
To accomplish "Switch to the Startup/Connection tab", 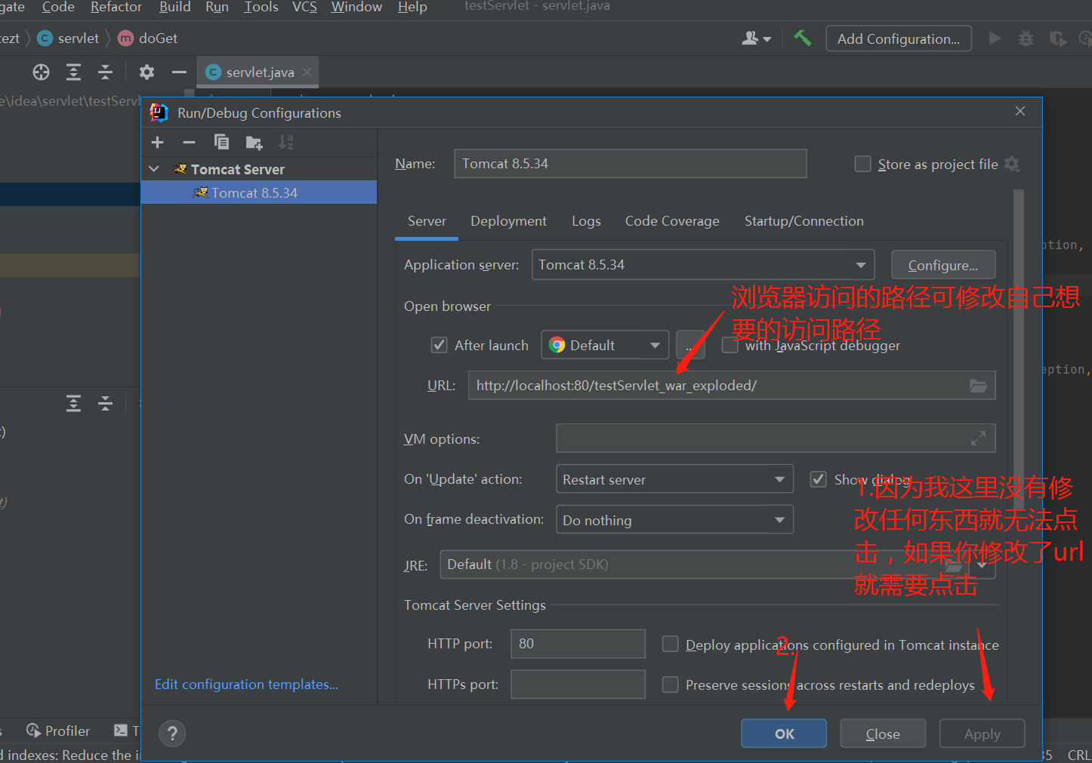I will 804,221.
